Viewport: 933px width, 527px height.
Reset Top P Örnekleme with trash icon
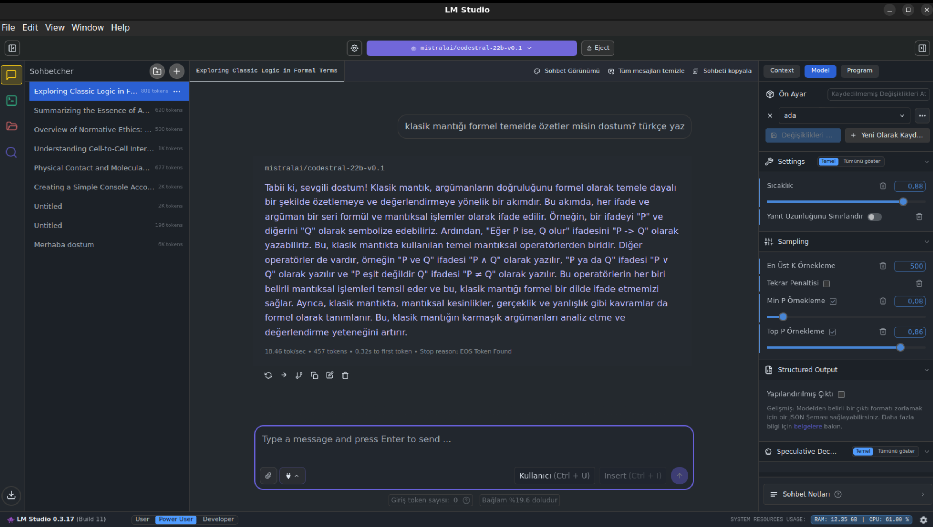click(883, 332)
